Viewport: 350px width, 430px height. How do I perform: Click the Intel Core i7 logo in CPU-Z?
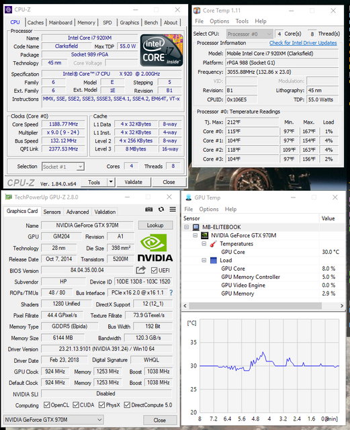(x=161, y=50)
